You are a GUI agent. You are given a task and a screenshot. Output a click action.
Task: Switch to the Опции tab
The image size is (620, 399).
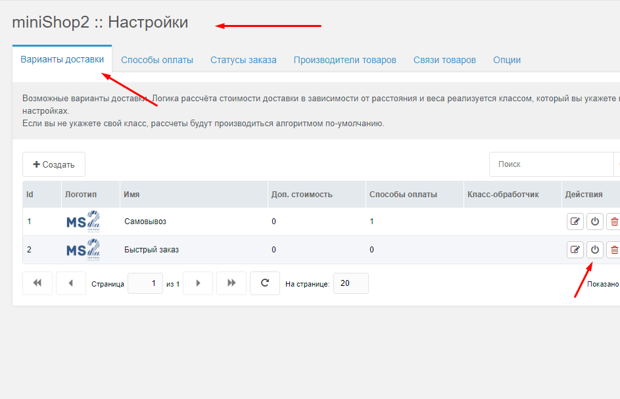pyautogui.click(x=506, y=60)
